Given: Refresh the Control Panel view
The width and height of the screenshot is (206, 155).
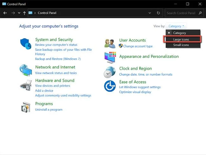Looking at the screenshot, I should tap(158, 13).
